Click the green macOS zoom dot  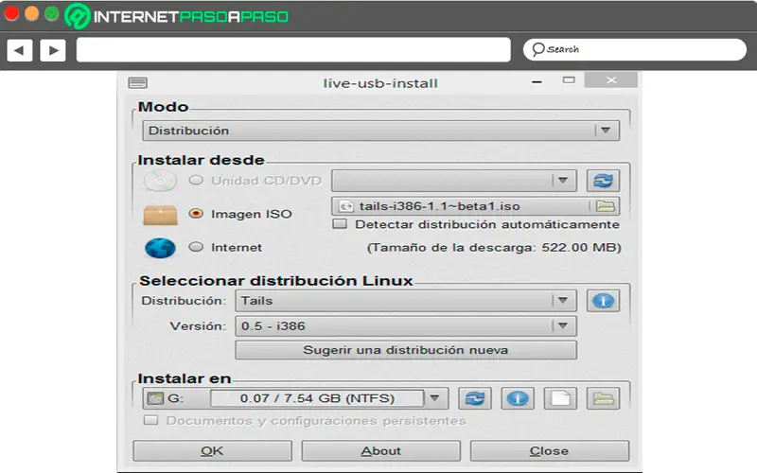tap(52, 13)
